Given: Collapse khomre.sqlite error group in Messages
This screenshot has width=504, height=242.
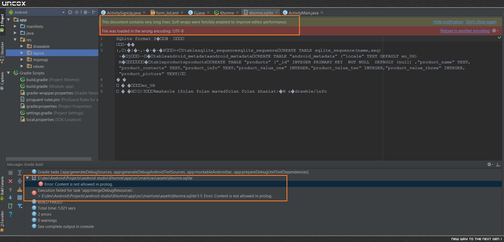Looking at the screenshot, I should coord(27,178).
